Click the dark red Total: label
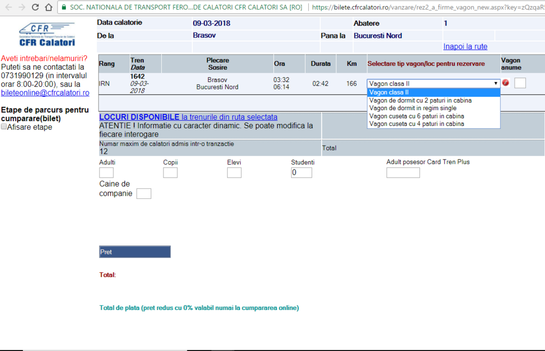The height and width of the screenshot is (351, 545). [x=108, y=275]
